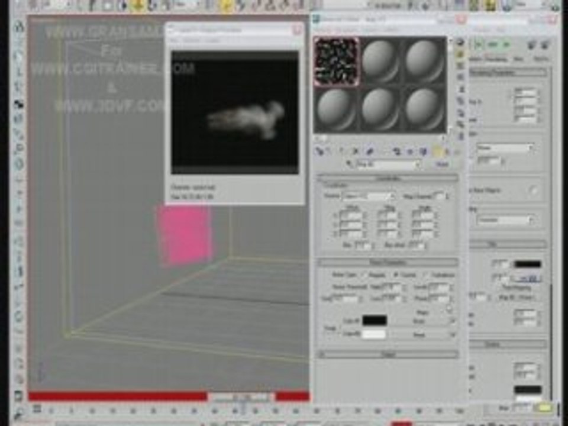This screenshot has width=568, height=426.
Task: Collapse the Coordinates rollout header
Action: [x=388, y=178]
